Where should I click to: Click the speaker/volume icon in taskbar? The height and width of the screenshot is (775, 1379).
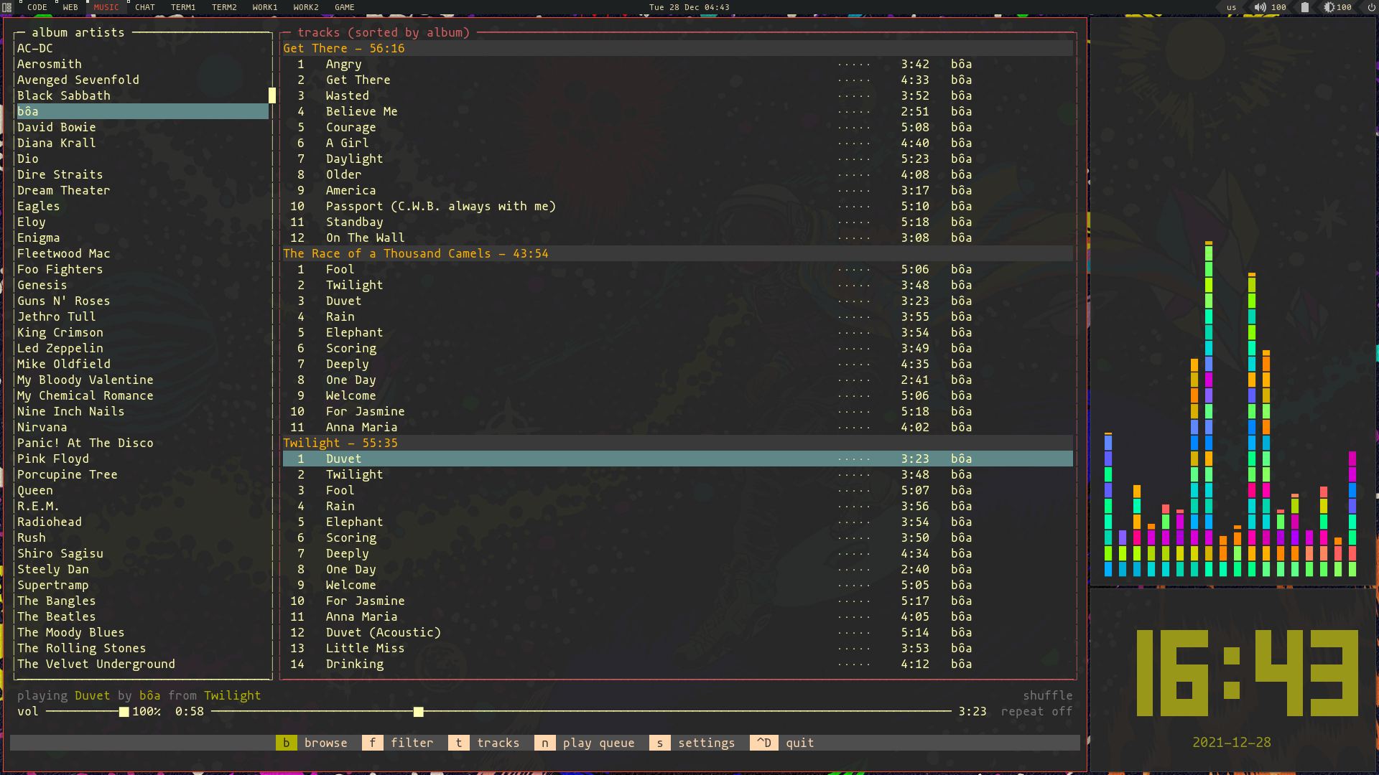(x=1260, y=8)
